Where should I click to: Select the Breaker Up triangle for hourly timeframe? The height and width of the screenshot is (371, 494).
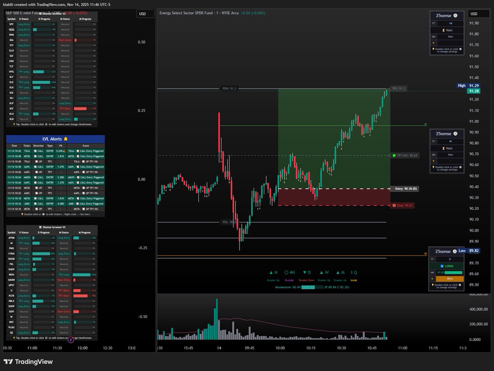(x=271, y=272)
